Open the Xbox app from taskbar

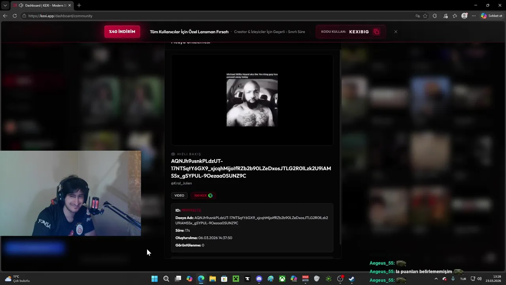pyautogui.click(x=282, y=279)
